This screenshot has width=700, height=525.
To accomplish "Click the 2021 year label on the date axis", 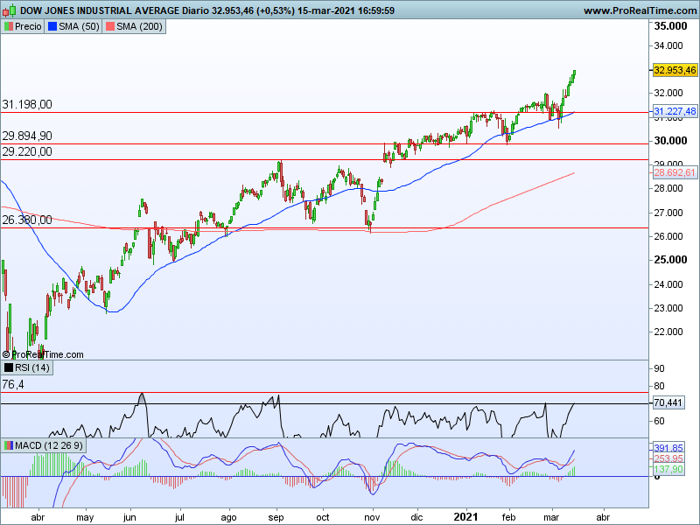I will 465,517.
